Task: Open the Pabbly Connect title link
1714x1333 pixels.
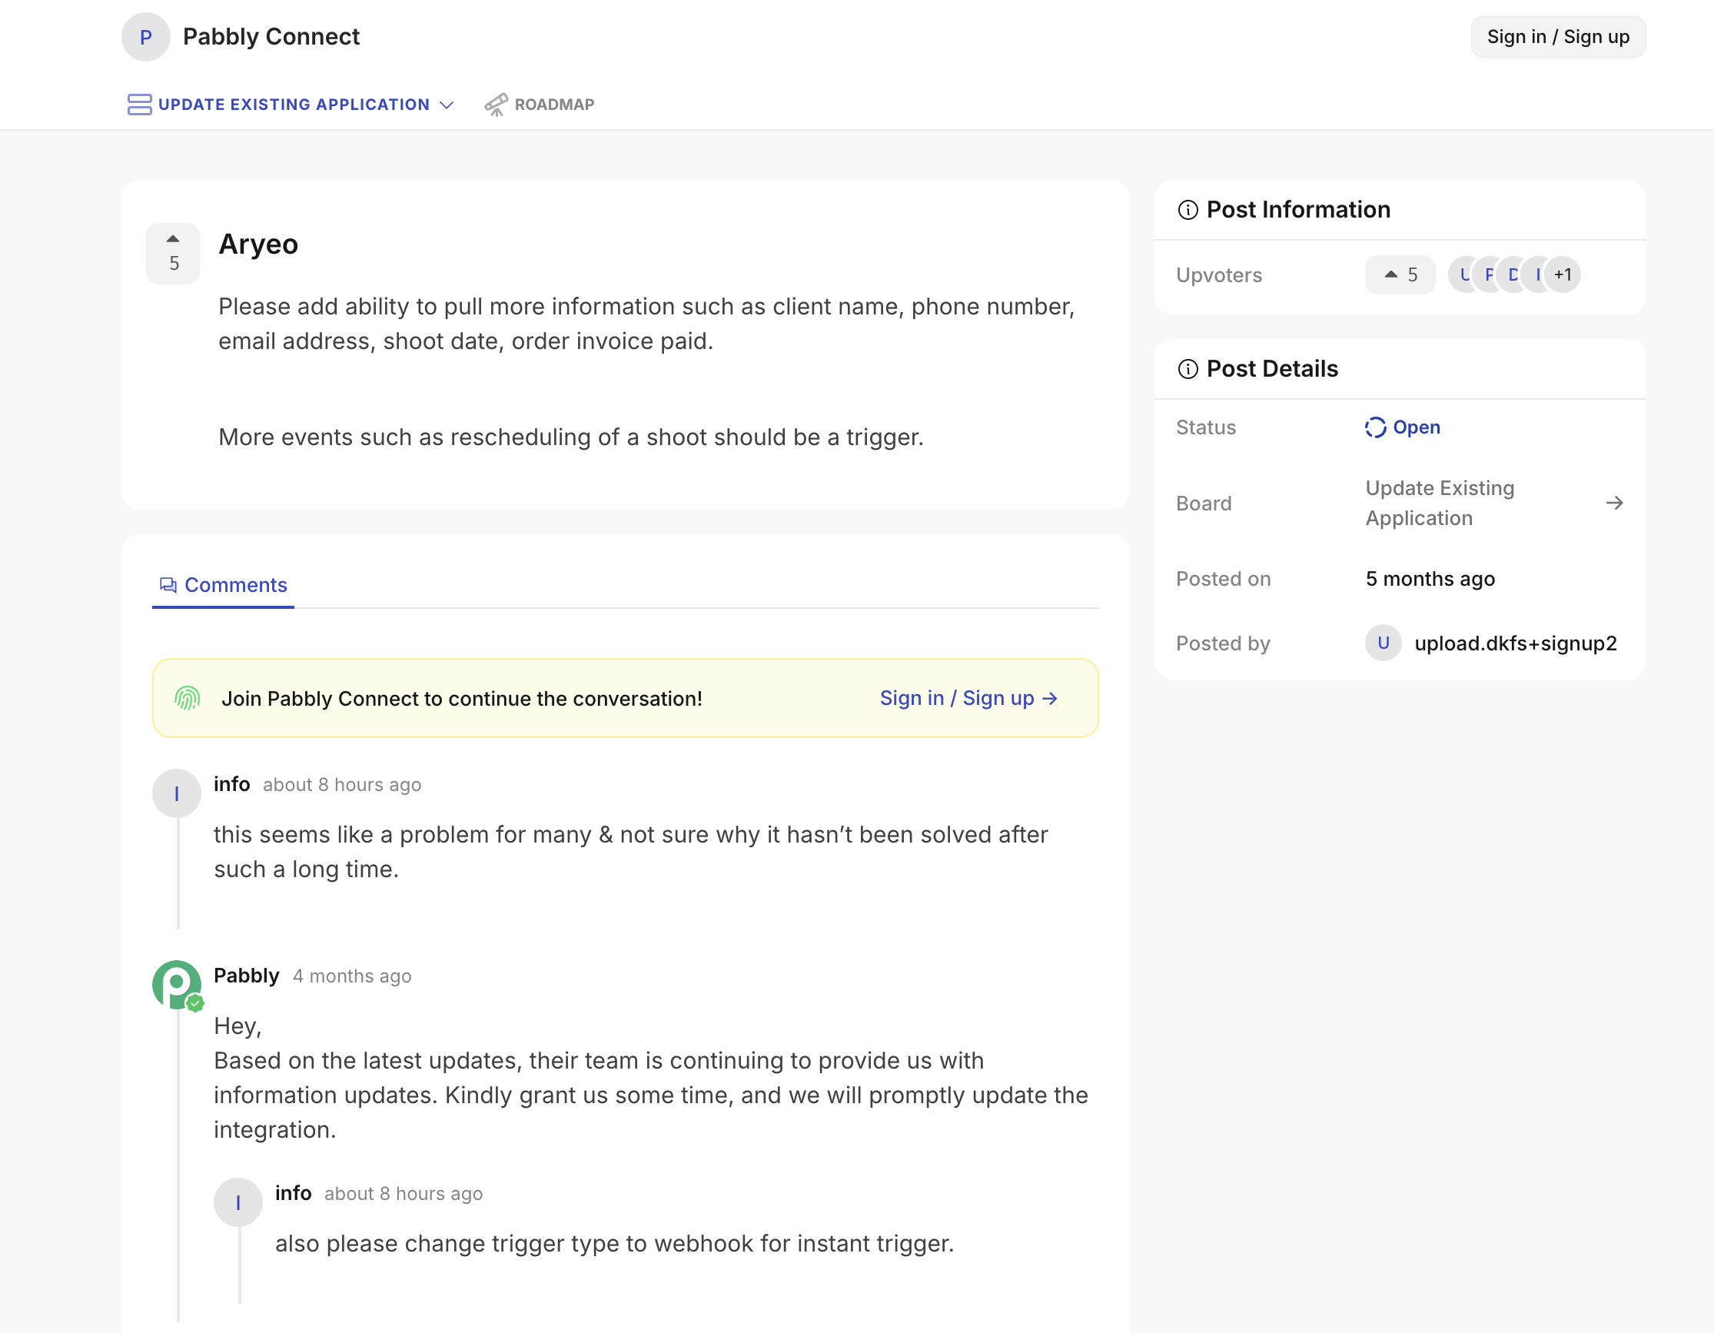Action: pyautogui.click(x=271, y=37)
